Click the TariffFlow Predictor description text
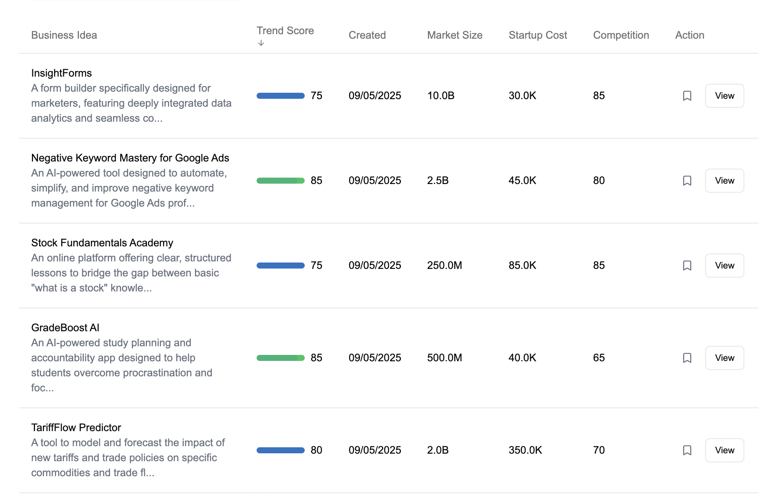This screenshot has width=780, height=504. [x=128, y=458]
